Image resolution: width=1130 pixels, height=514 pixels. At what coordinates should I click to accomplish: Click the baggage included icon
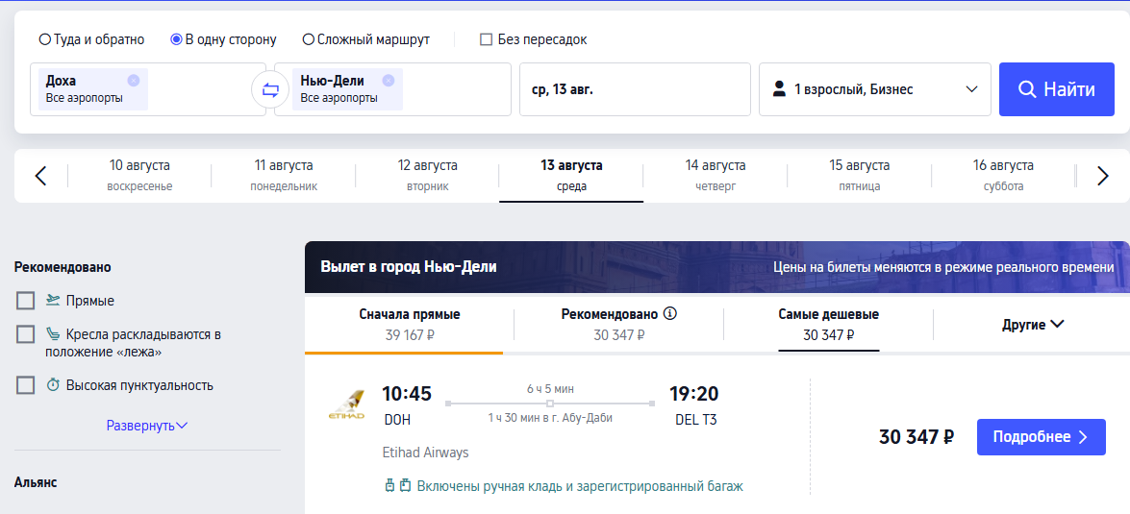397,486
